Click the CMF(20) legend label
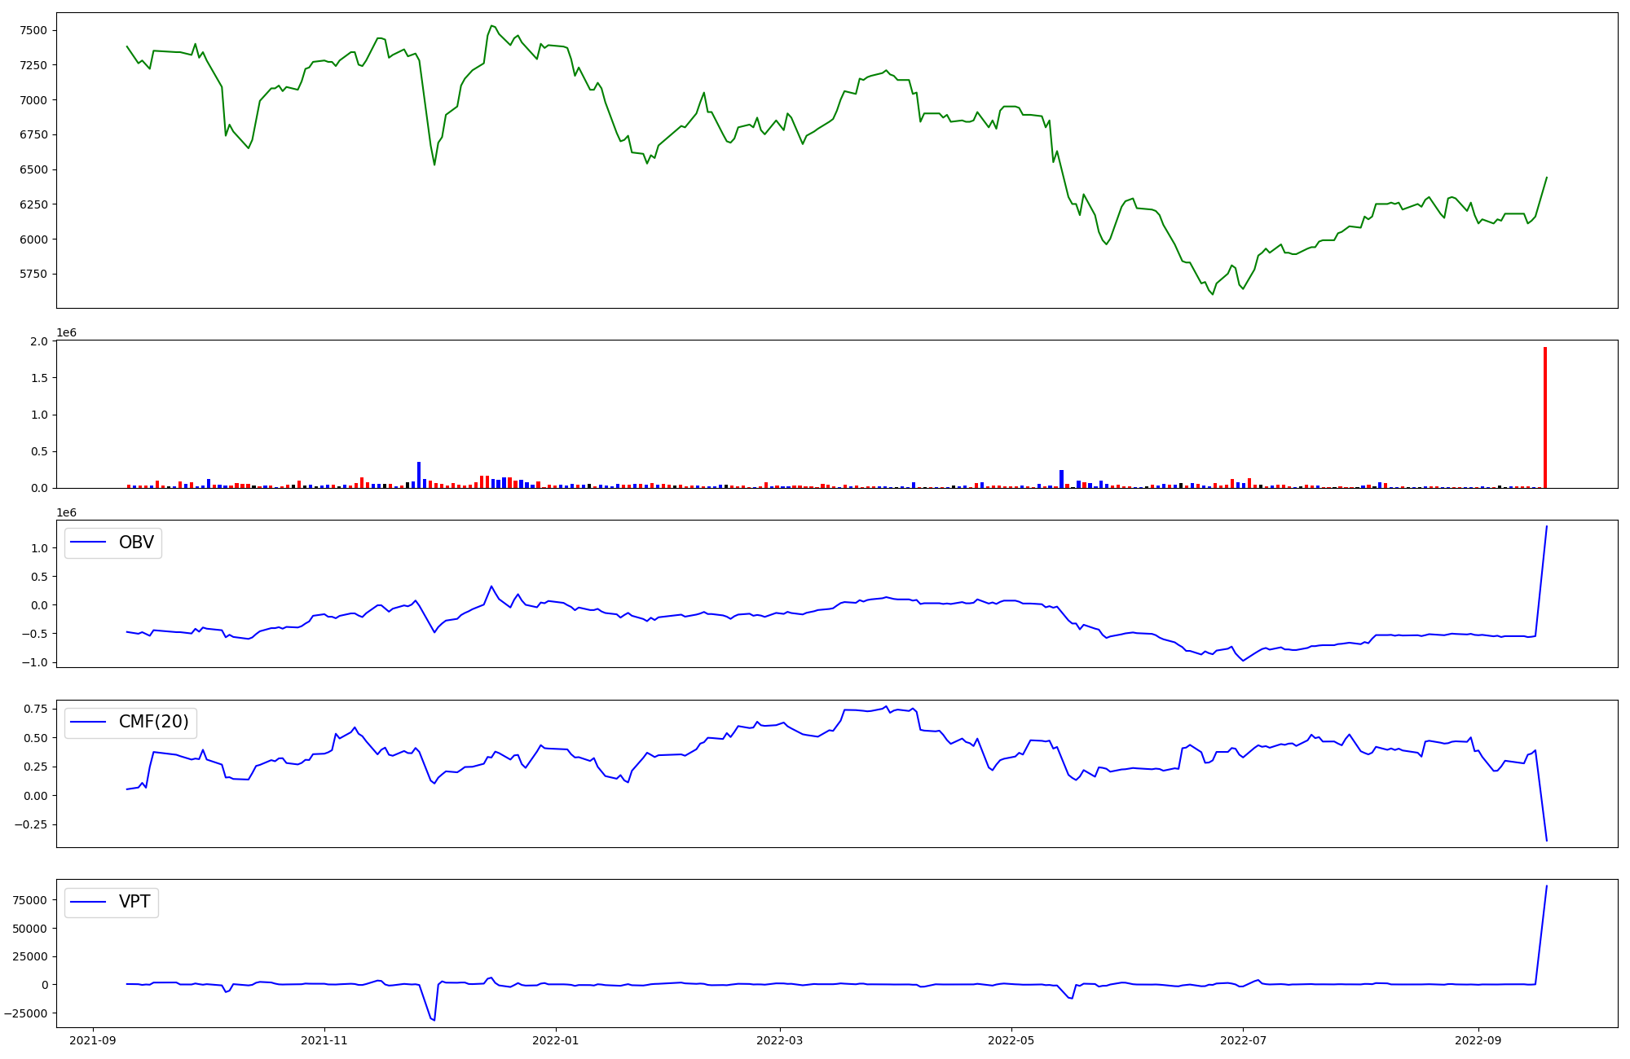This screenshot has width=1630, height=1059. (x=153, y=722)
